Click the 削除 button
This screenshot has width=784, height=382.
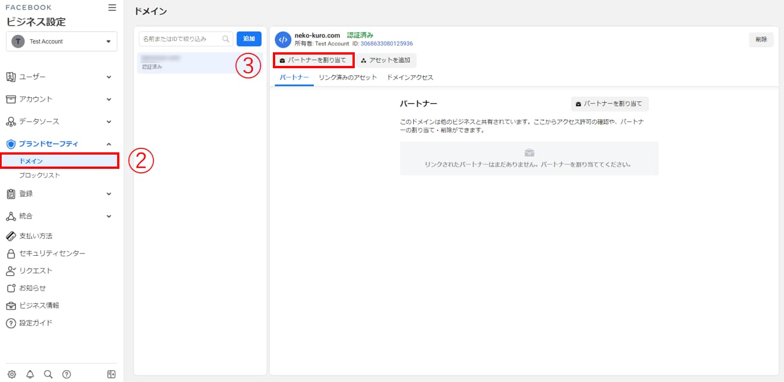[x=761, y=40]
